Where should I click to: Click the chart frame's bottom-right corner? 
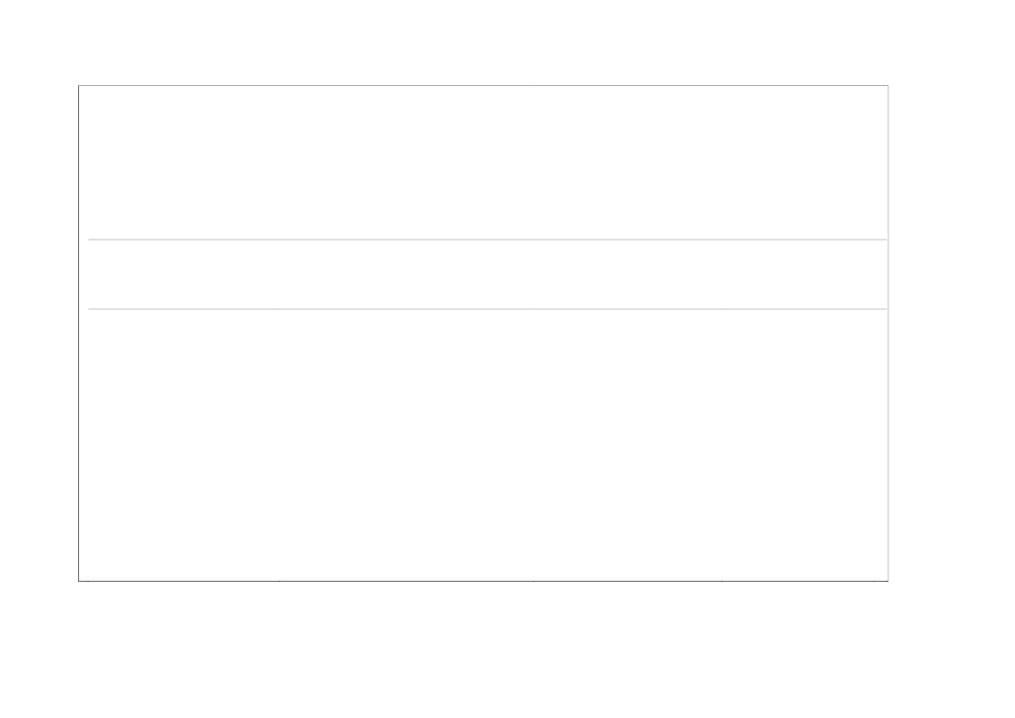click(x=888, y=581)
